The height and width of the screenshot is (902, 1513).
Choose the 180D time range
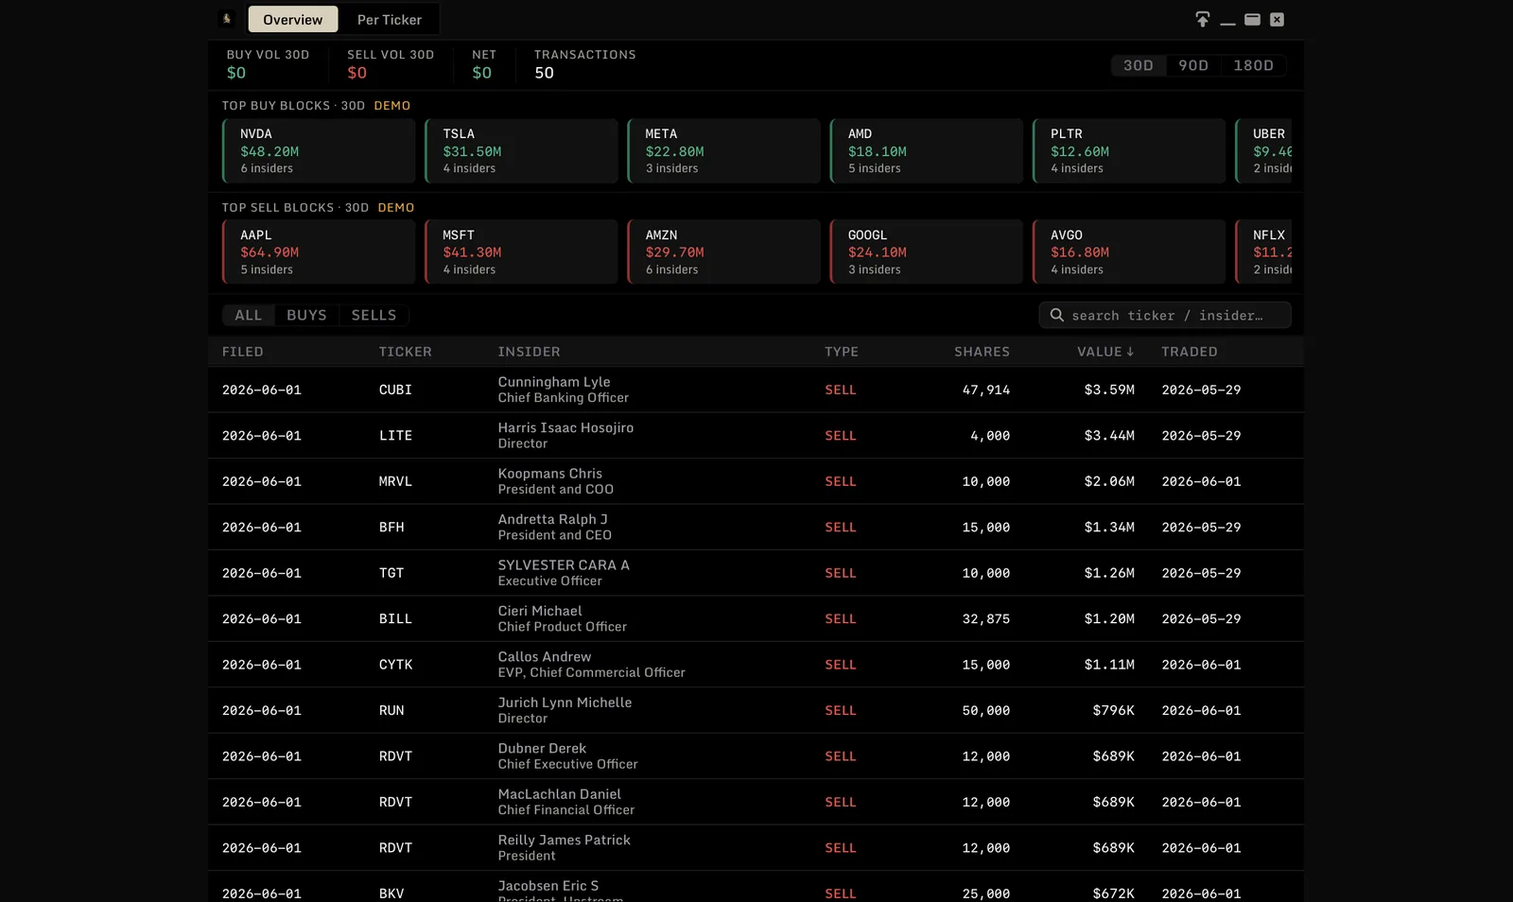pos(1253,65)
